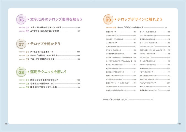Click entry '斜線テクスチャーベースのテロップ'
The image size is (186, 132).
(x=117, y=83)
